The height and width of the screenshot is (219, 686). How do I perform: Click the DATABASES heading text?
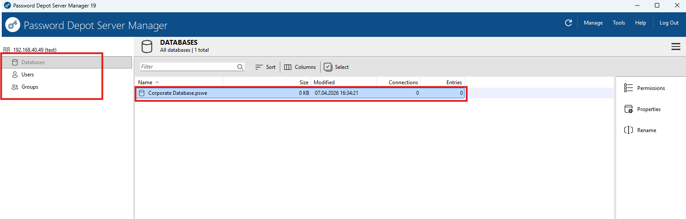[179, 43]
